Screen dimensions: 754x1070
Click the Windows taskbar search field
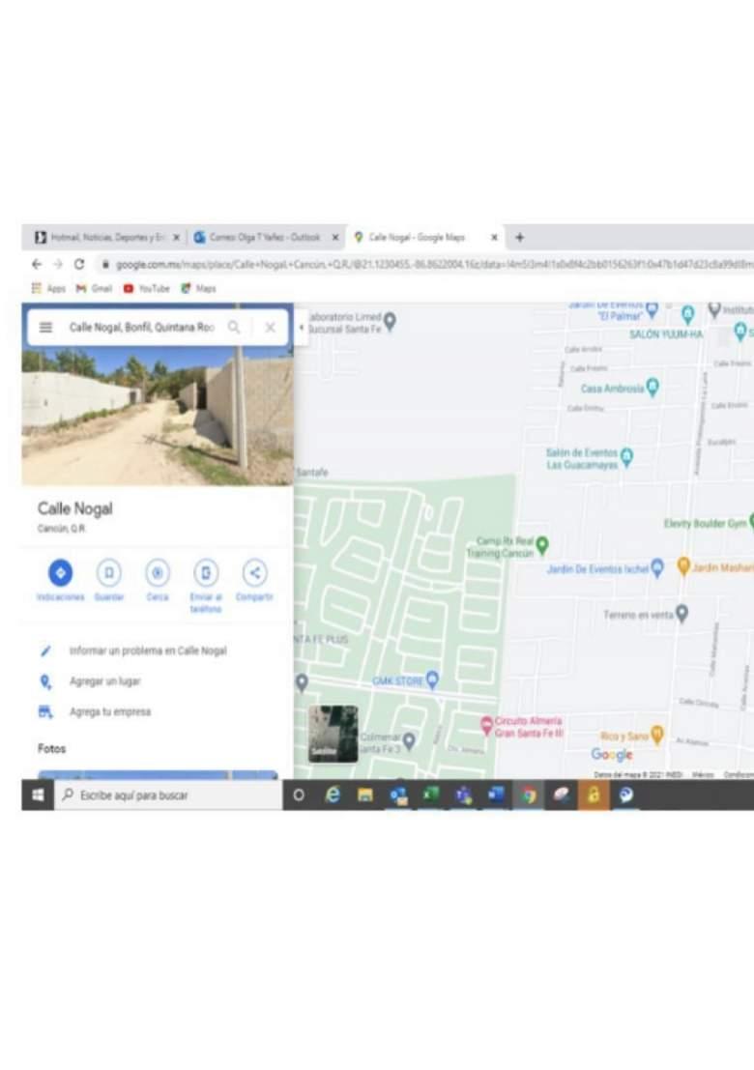(x=164, y=795)
